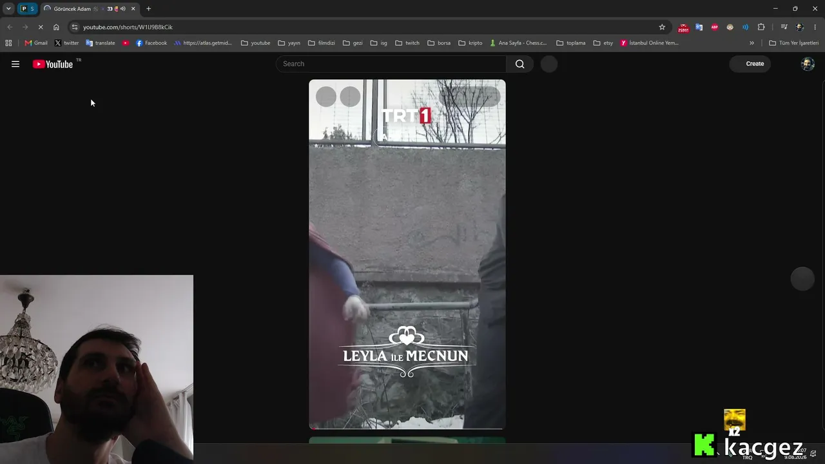Bookmark this page with the star
This screenshot has width=825, height=464.
coord(662,27)
